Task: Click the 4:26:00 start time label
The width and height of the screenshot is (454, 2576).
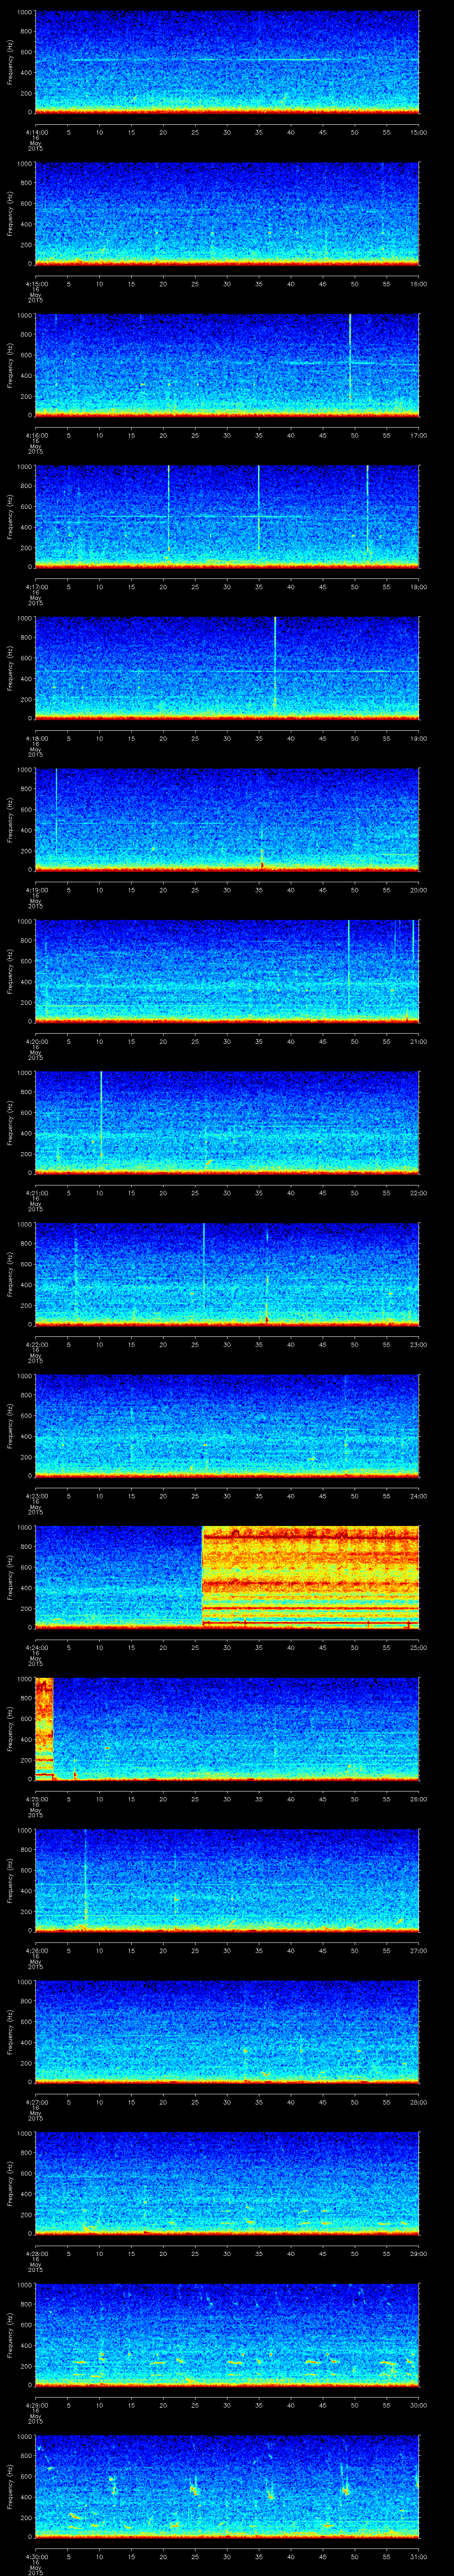Action: pyautogui.click(x=37, y=1951)
